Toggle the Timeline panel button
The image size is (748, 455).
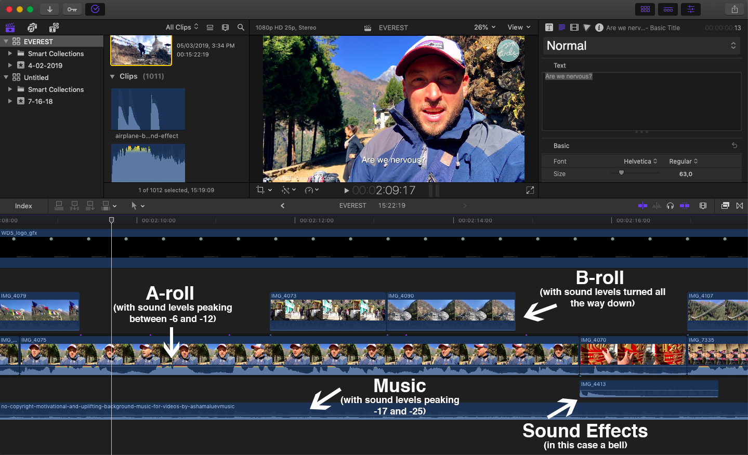point(668,9)
